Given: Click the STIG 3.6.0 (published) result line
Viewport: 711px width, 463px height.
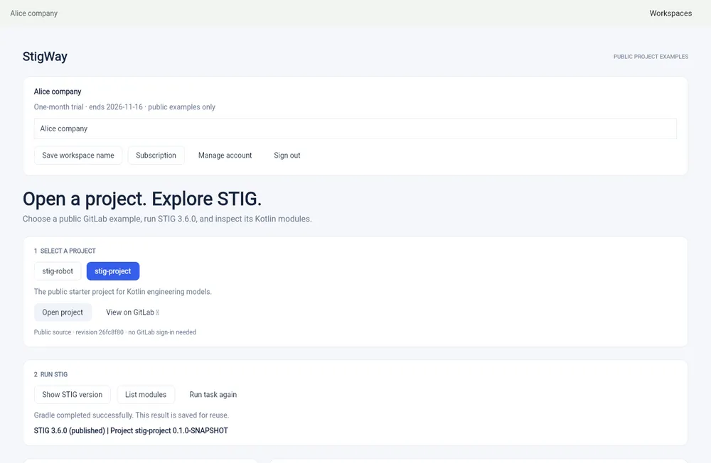Looking at the screenshot, I should (x=131, y=430).
